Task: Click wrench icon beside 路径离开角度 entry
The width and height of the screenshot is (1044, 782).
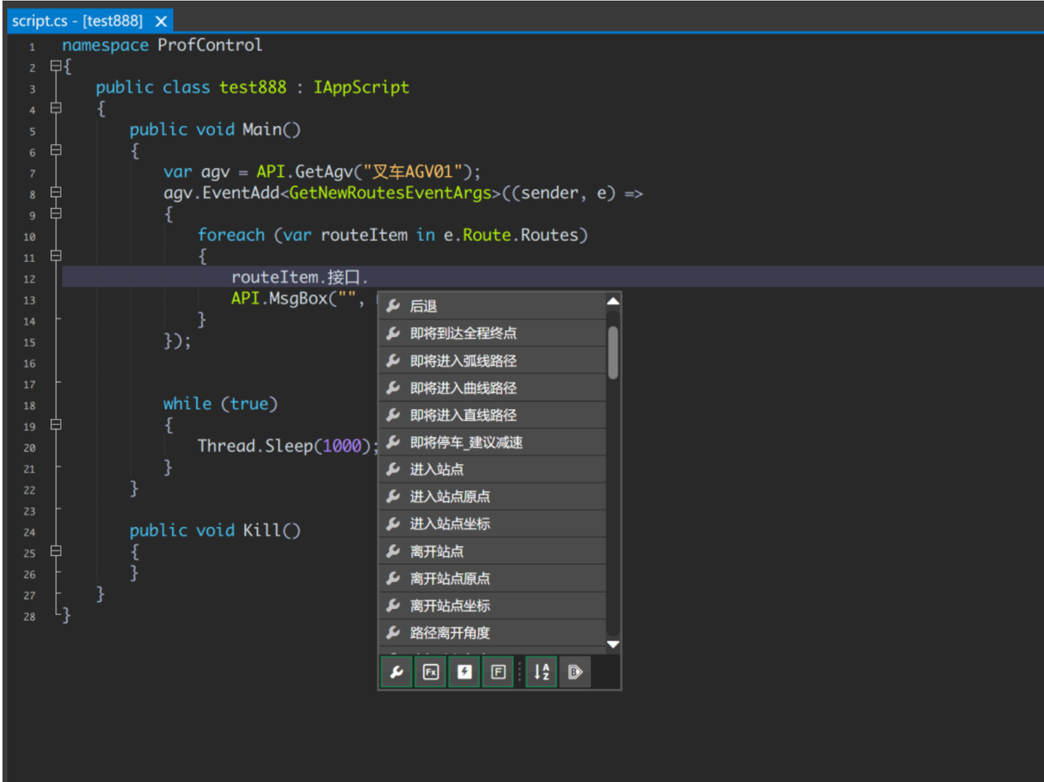Action: (x=393, y=633)
